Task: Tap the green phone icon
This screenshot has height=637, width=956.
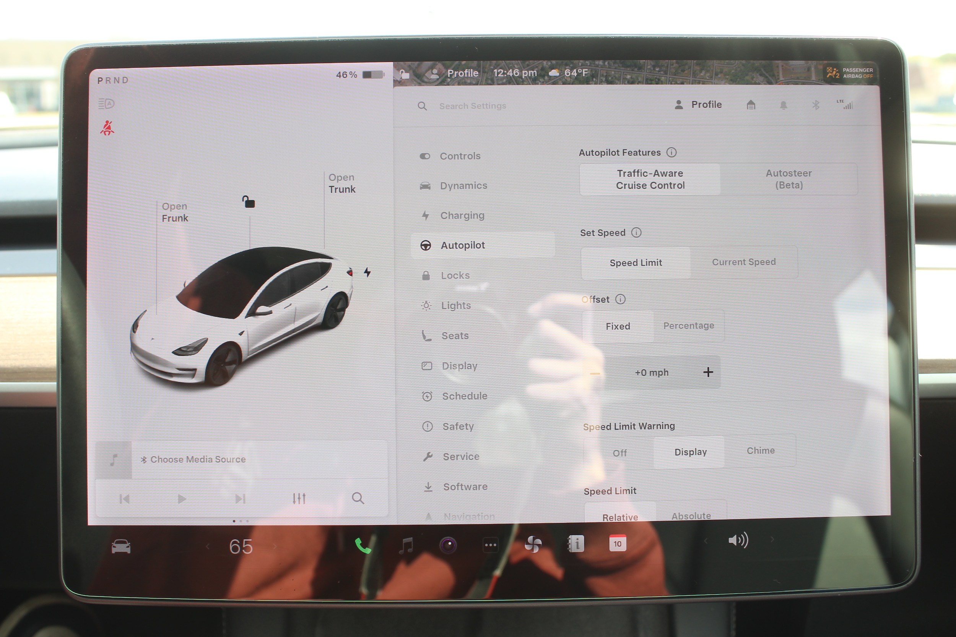Action: [x=363, y=546]
